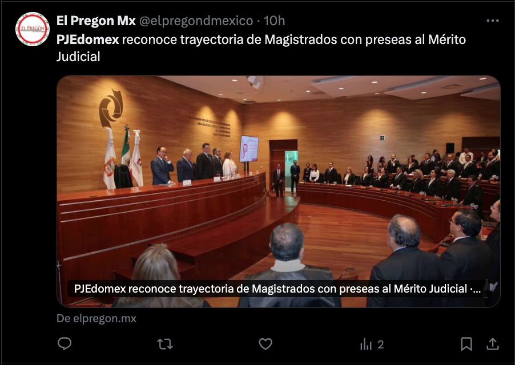Bookmark this tweet

pyautogui.click(x=466, y=344)
